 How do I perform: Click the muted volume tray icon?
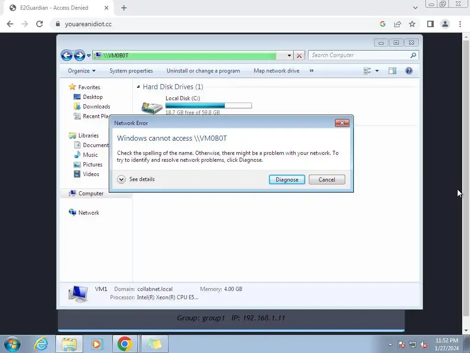[424, 345]
